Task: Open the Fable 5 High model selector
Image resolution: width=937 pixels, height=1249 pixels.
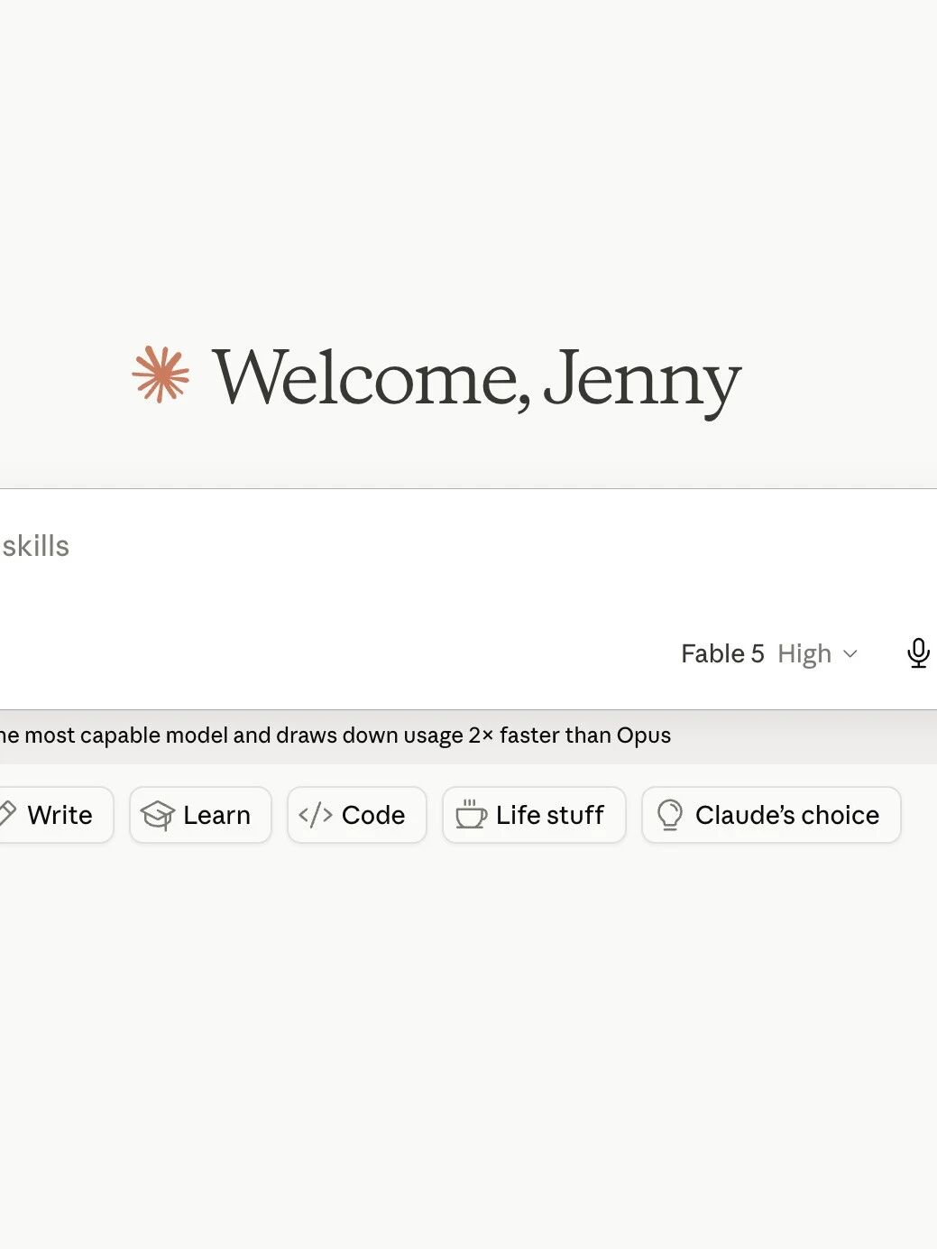Action: (x=769, y=653)
